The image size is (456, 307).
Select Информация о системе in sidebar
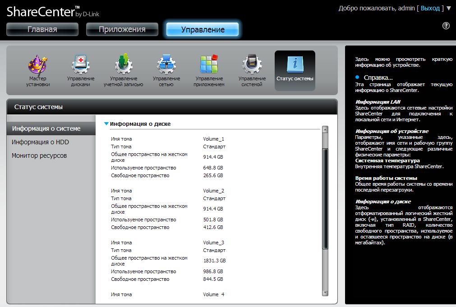tap(46, 128)
